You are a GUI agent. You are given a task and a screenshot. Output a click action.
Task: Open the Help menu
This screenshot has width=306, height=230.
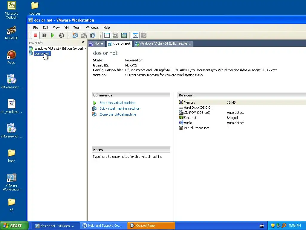107,28
